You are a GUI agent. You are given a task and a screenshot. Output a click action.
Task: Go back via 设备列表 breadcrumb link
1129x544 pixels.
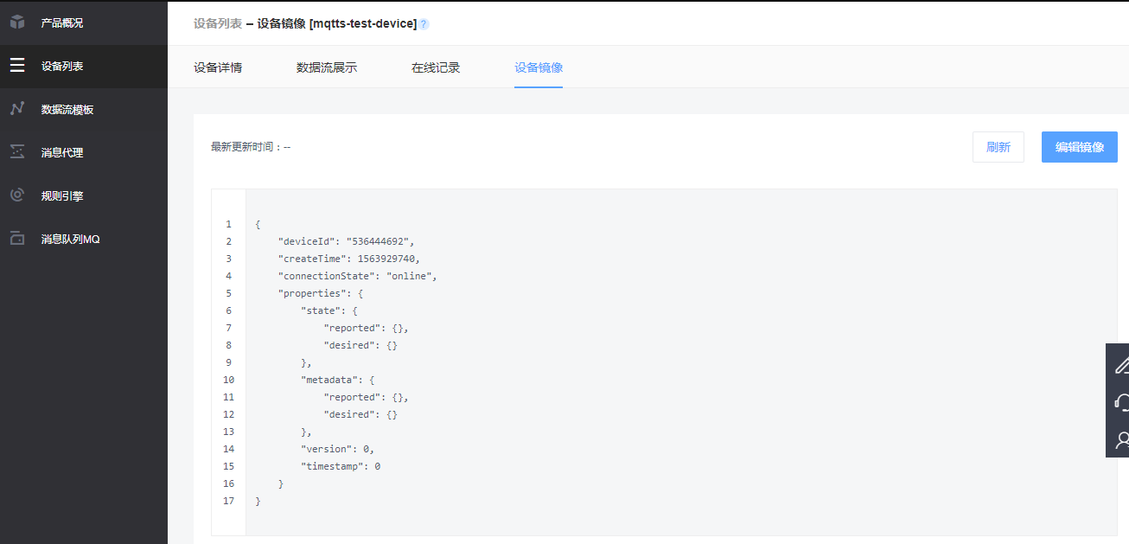click(x=218, y=23)
